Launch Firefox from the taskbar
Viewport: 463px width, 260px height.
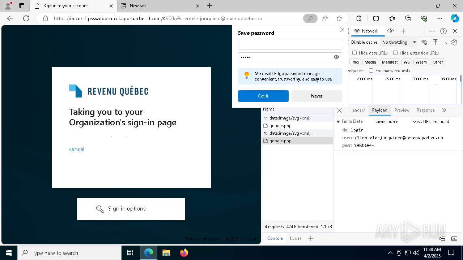(x=184, y=253)
